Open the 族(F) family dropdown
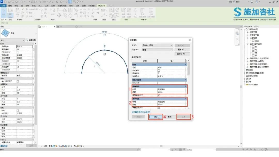279x157 pixels. 157,45
